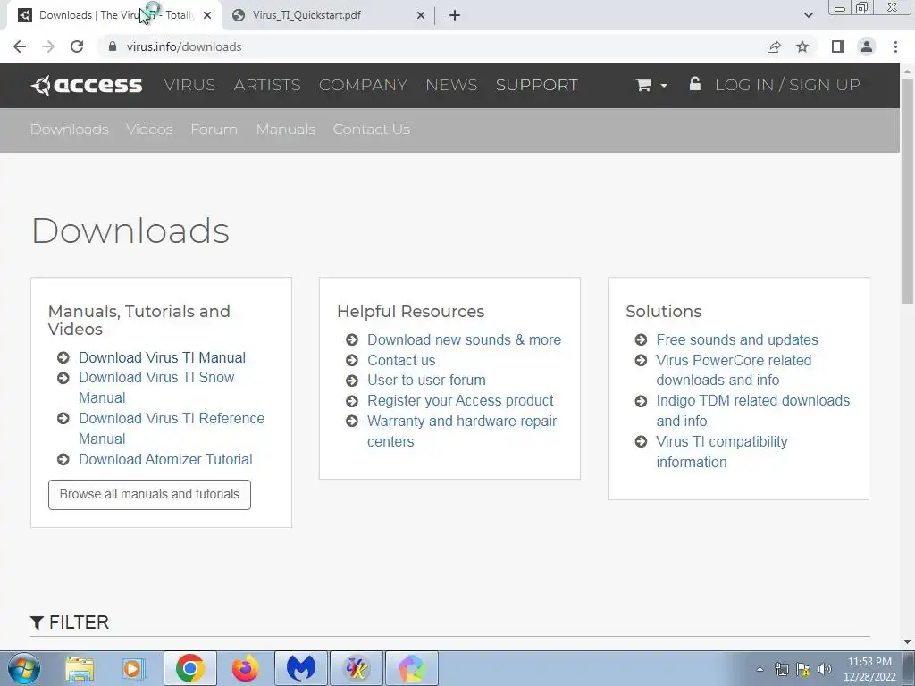
Task: Open Malwarebytes from the taskbar
Action: coord(301,668)
